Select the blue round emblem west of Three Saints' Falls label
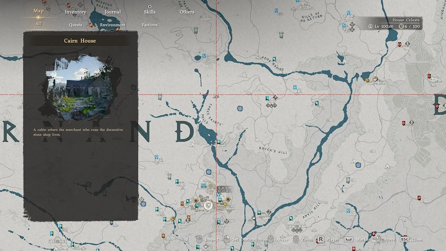Image resolution: width=446 pixels, height=251 pixels. click(x=240, y=109)
